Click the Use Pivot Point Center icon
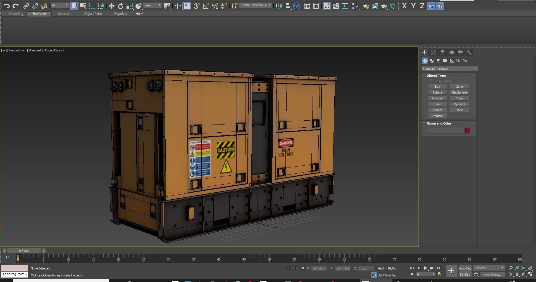Viewport: 536px width, 282px height. tap(167, 6)
